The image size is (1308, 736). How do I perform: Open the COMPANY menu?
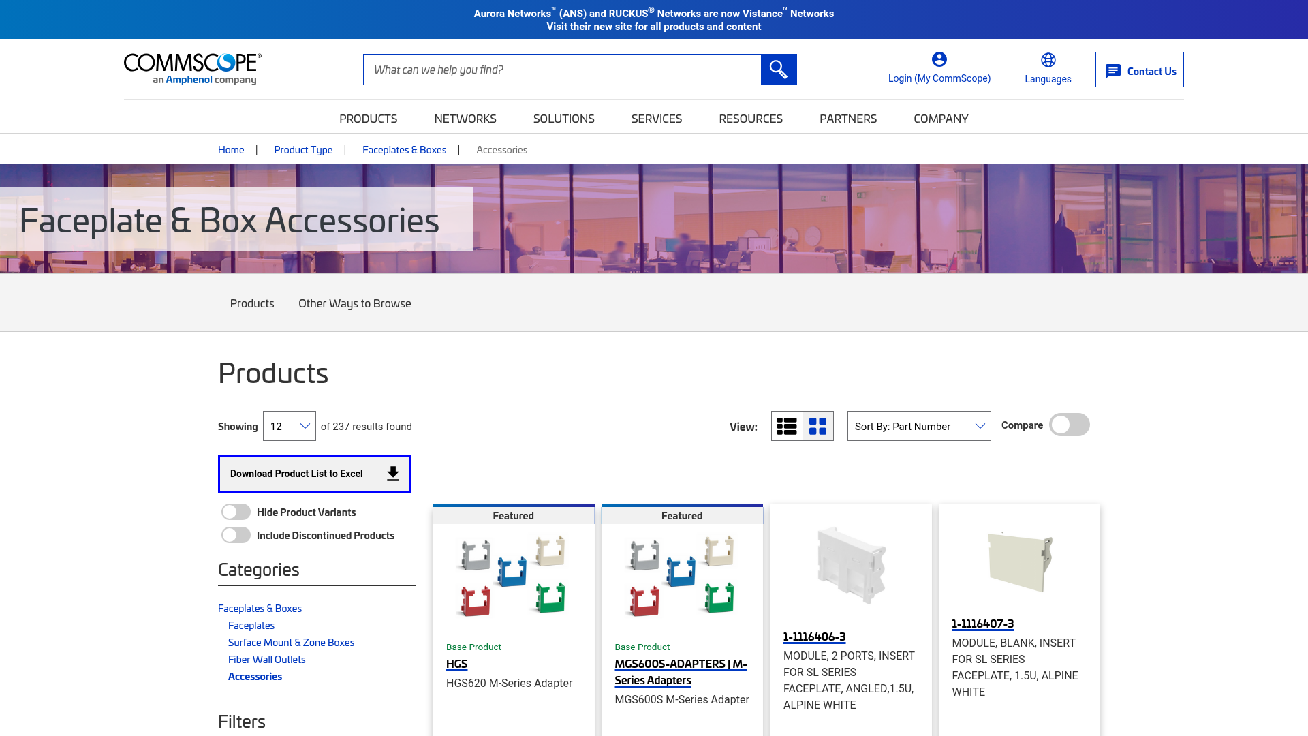[x=941, y=119]
